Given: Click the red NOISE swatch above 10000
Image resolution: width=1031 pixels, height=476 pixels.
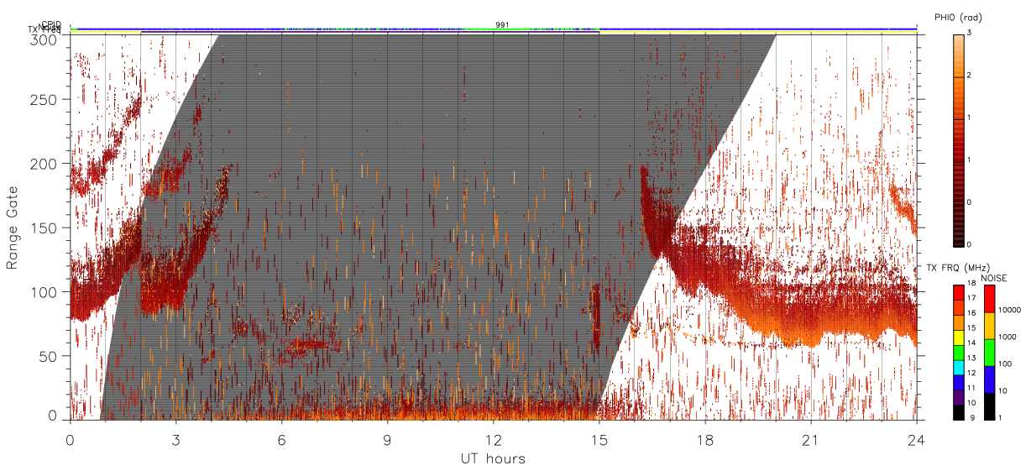Looking at the screenshot, I should point(989,298).
